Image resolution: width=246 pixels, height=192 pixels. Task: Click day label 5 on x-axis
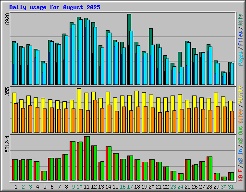click(45, 187)
